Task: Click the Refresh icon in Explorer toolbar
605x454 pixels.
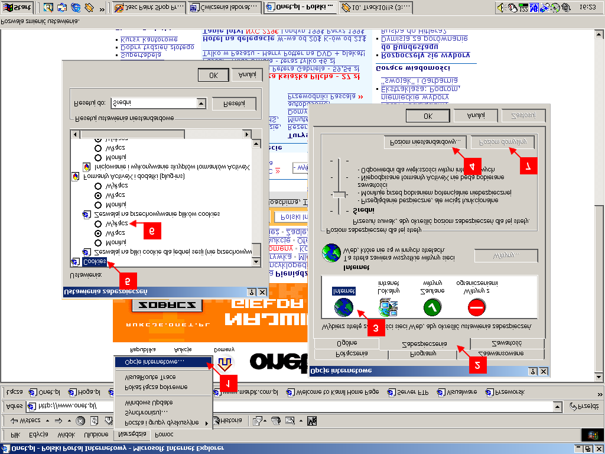Action: click(x=95, y=421)
